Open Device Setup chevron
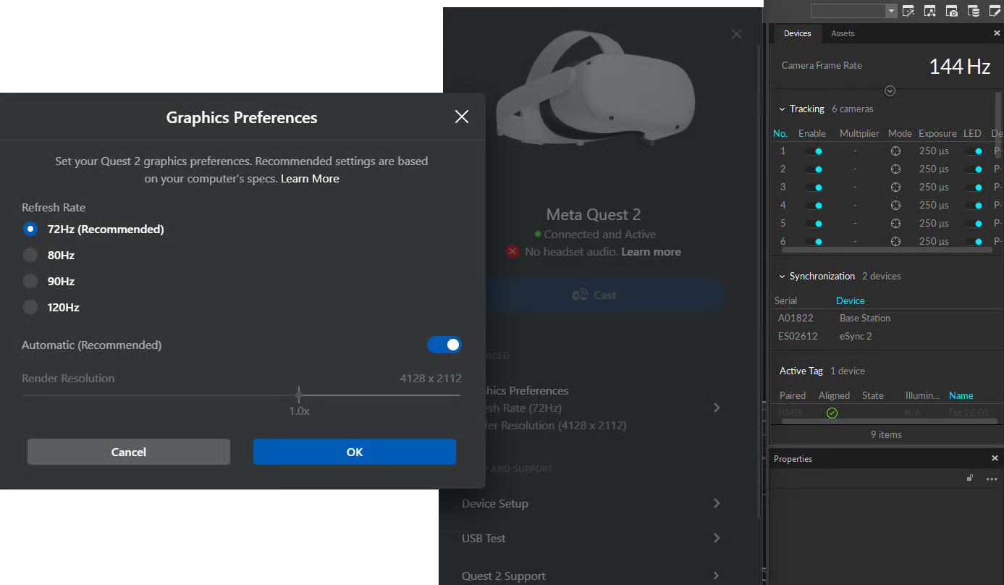1004x585 pixels. [x=717, y=503]
